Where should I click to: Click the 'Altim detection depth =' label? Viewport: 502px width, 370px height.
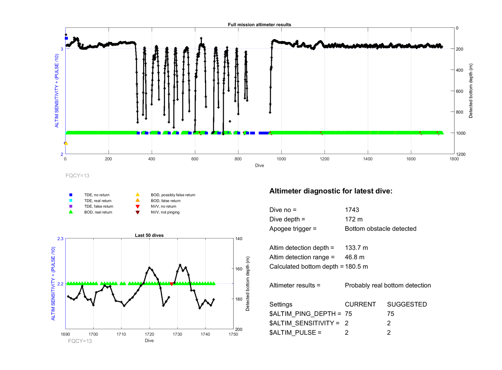302,248
